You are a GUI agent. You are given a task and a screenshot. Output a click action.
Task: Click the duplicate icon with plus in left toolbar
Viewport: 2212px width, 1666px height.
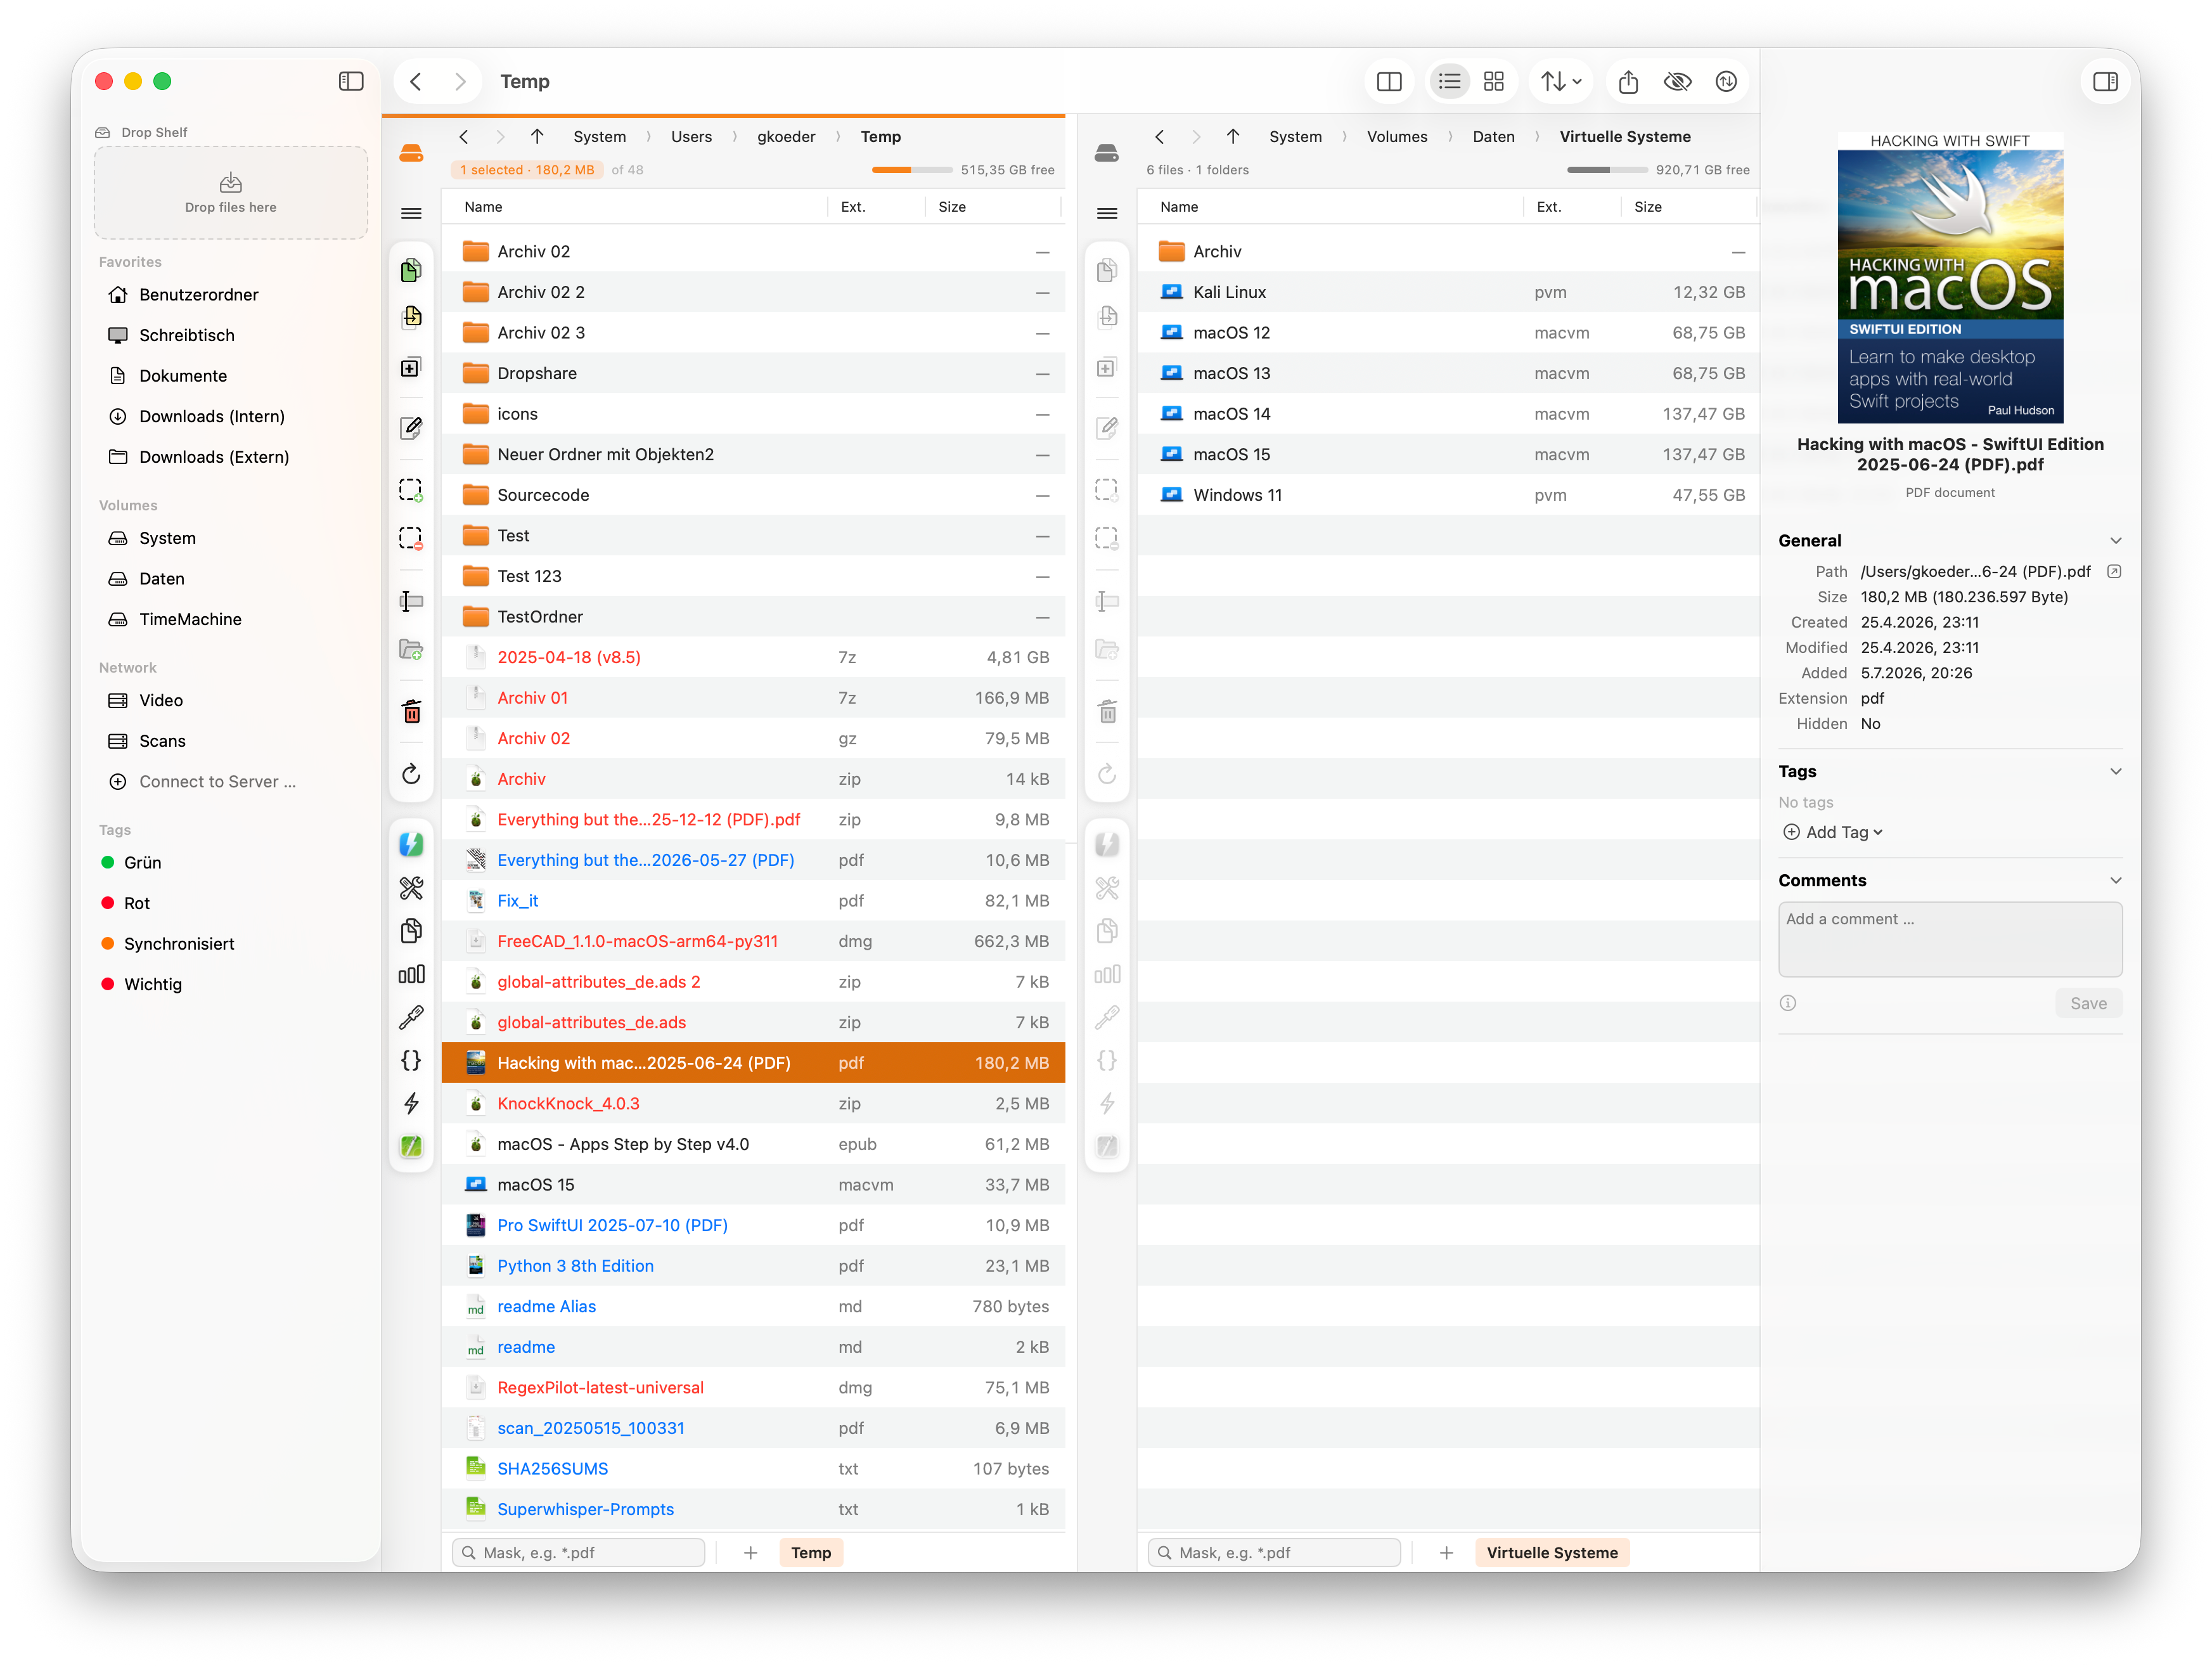click(x=411, y=367)
